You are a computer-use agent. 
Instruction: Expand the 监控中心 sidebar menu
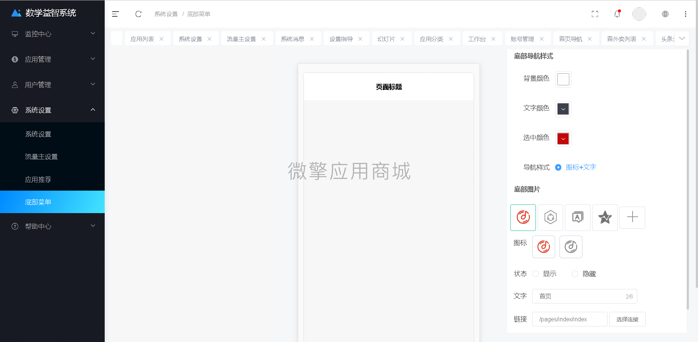[x=52, y=34]
